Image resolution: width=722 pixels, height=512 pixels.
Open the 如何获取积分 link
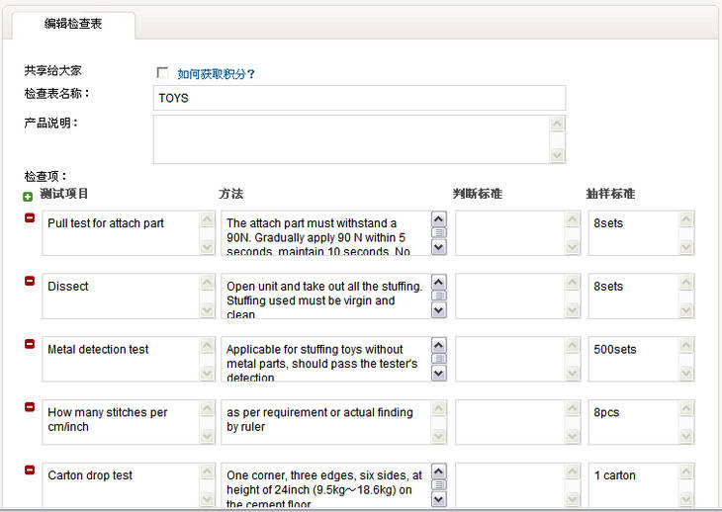point(216,73)
